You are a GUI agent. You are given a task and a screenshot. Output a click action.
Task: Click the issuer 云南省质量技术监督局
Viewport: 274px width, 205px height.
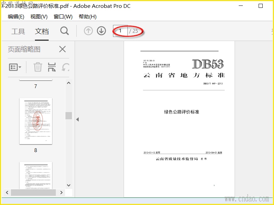[x=177, y=159]
